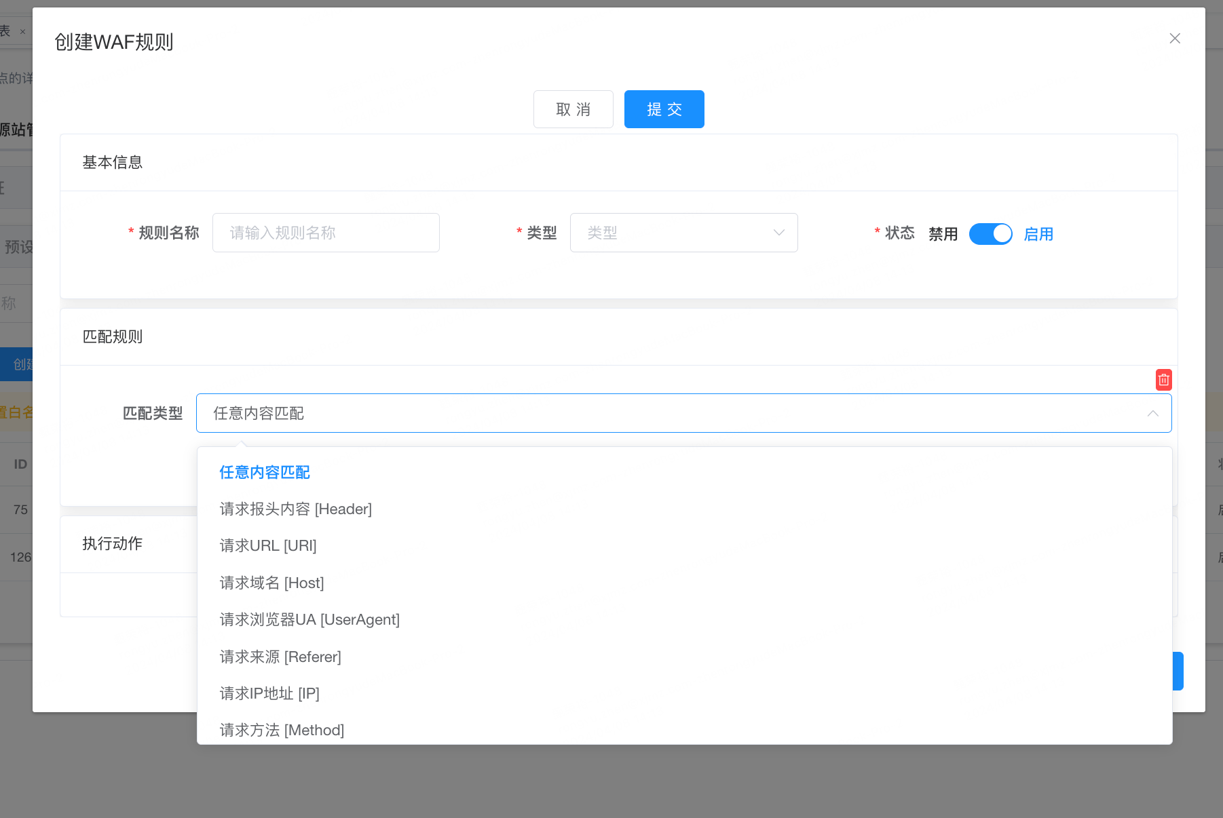Toggle the 状态 enable switch

tap(990, 234)
